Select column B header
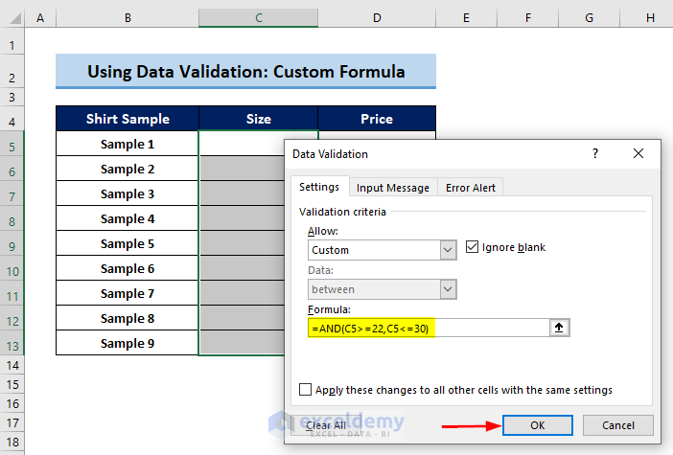Image resolution: width=673 pixels, height=455 pixels. click(128, 18)
